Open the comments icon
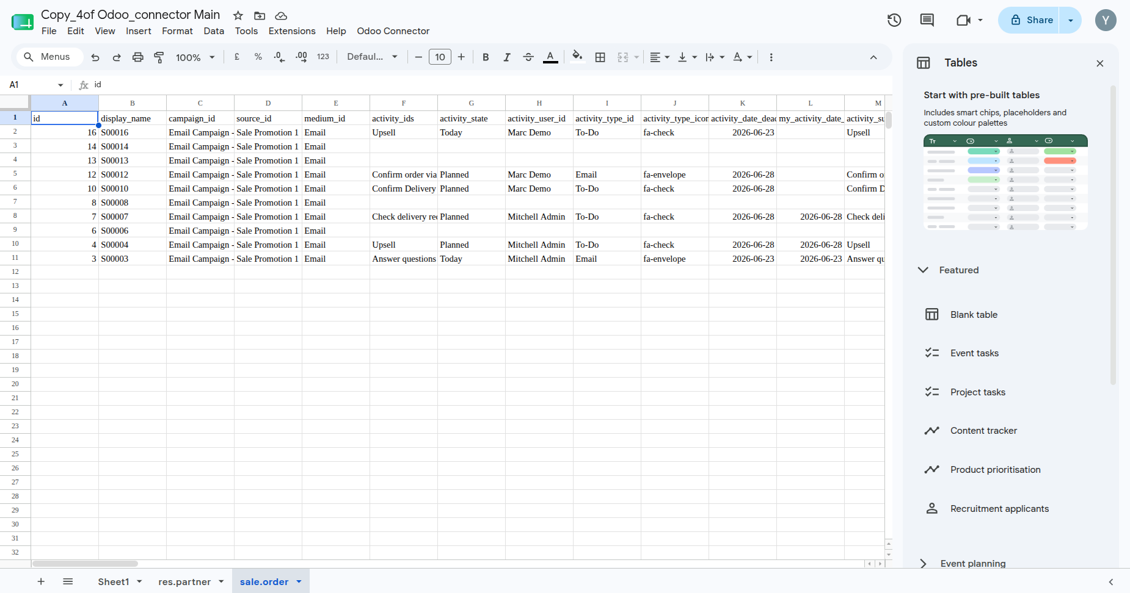The height and width of the screenshot is (593, 1130). [x=927, y=20]
